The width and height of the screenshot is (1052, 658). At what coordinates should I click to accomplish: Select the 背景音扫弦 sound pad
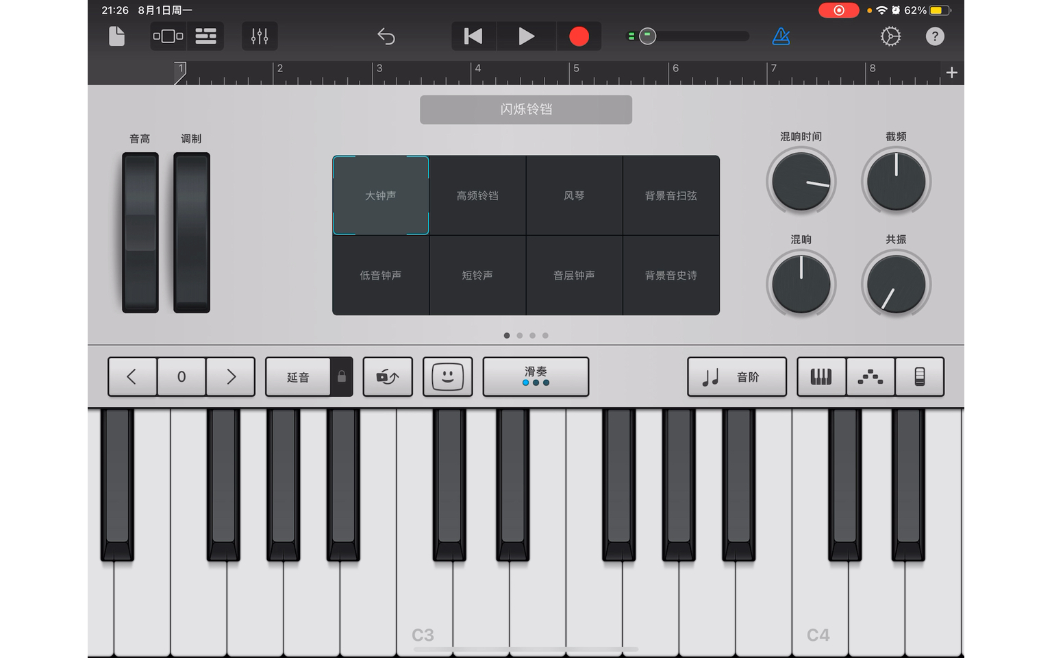pos(671,195)
